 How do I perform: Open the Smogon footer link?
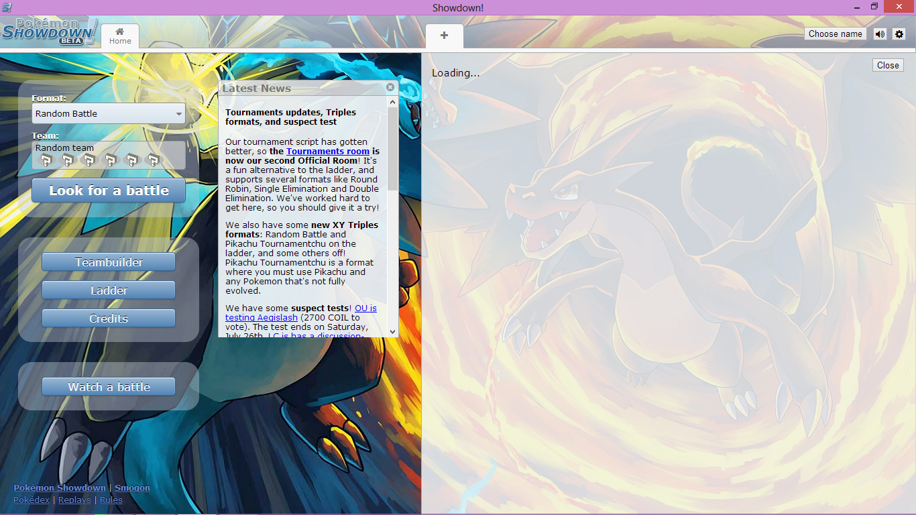132,488
